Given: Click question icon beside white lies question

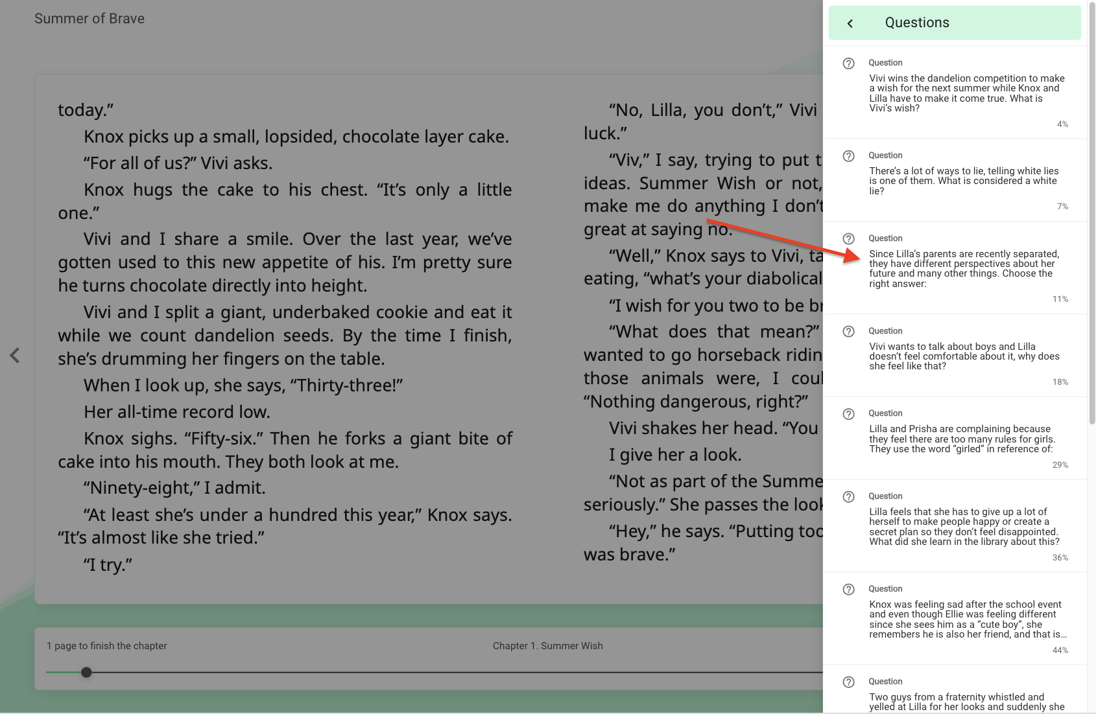Looking at the screenshot, I should coord(848,156).
